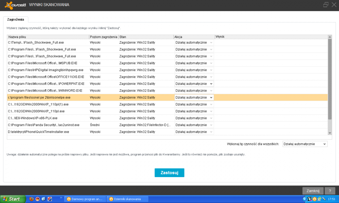Open action dropdown for sonelpe.exe row
The height and width of the screenshot is (203, 339).
(194, 97)
